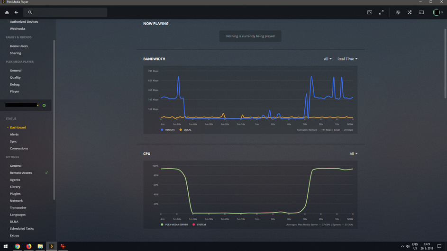Open the Alerts status page
Screen dimensions: 447x251
[14, 134]
